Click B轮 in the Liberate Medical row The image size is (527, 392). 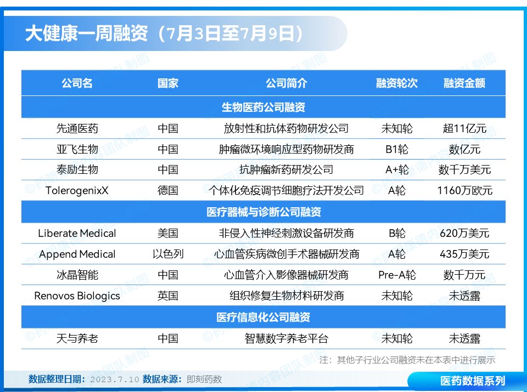tap(396, 233)
